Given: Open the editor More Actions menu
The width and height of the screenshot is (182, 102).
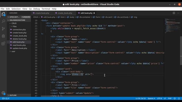Looking at the screenshot, I should pyautogui.click(x=178, y=13).
